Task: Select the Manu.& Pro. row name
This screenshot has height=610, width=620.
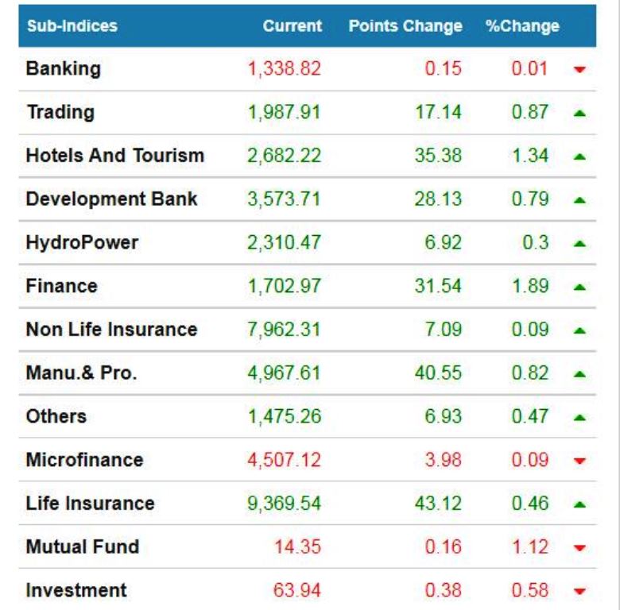Action: point(81,373)
